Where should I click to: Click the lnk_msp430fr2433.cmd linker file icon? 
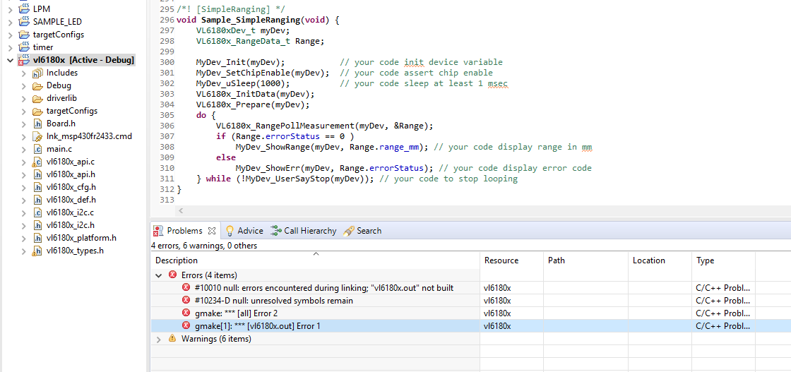click(x=37, y=137)
